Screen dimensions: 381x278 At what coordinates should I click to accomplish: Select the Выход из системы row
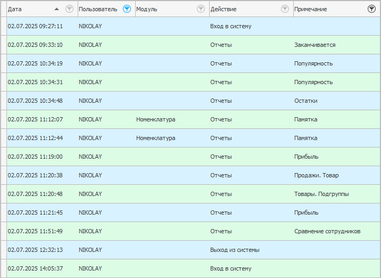click(193, 250)
